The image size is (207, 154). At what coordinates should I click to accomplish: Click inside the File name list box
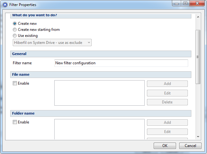(99, 93)
